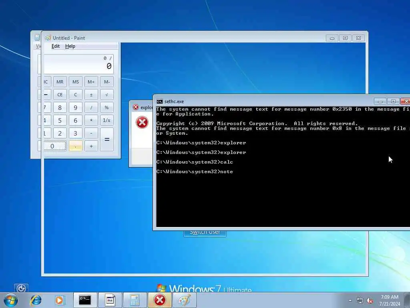Click the Paint palette icon in title bar

(48, 38)
